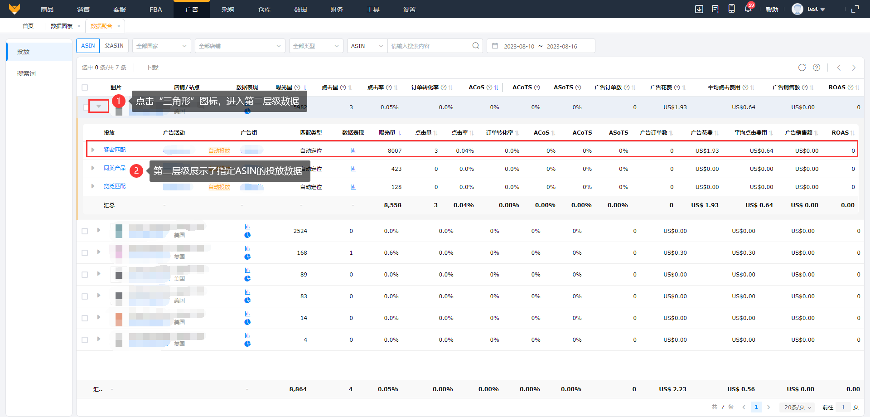Screen dimensions: 870x417
Task: Switch to the 数据面板 tab
Action: tap(62, 26)
